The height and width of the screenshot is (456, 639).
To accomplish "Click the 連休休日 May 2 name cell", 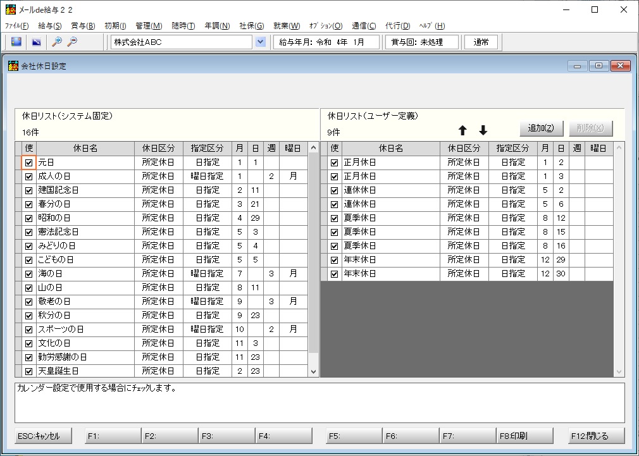I will (x=390, y=190).
